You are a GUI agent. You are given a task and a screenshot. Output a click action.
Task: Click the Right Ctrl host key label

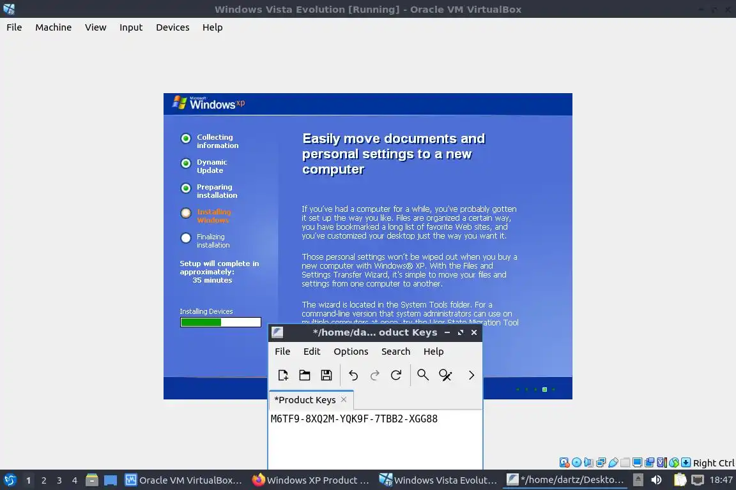[x=714, y=463]
